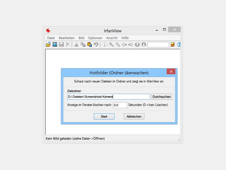The height and width of the screenshot is (170, 226).
Task: Open the image Information icon
Action: click(105, 44)
